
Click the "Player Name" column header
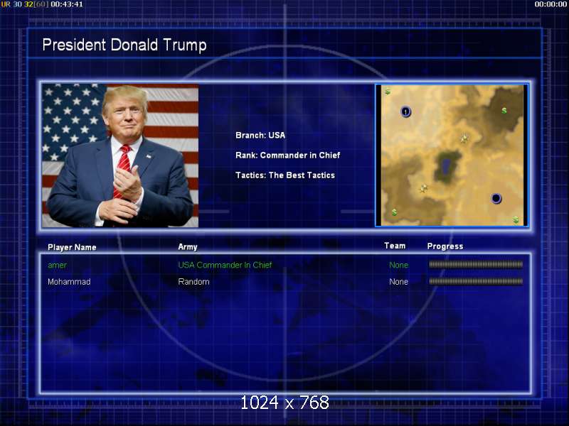72,247
